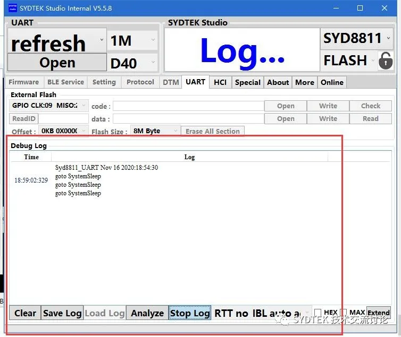Switch to the BLE Service tab

pyautogui.click(x=65, y=82)
